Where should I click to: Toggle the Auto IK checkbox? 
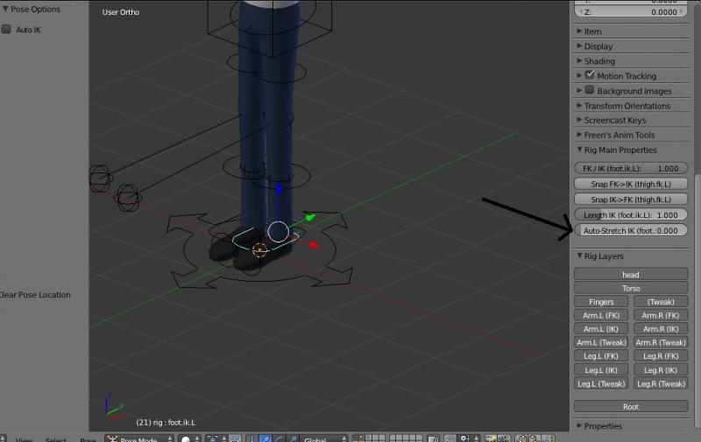6,29
